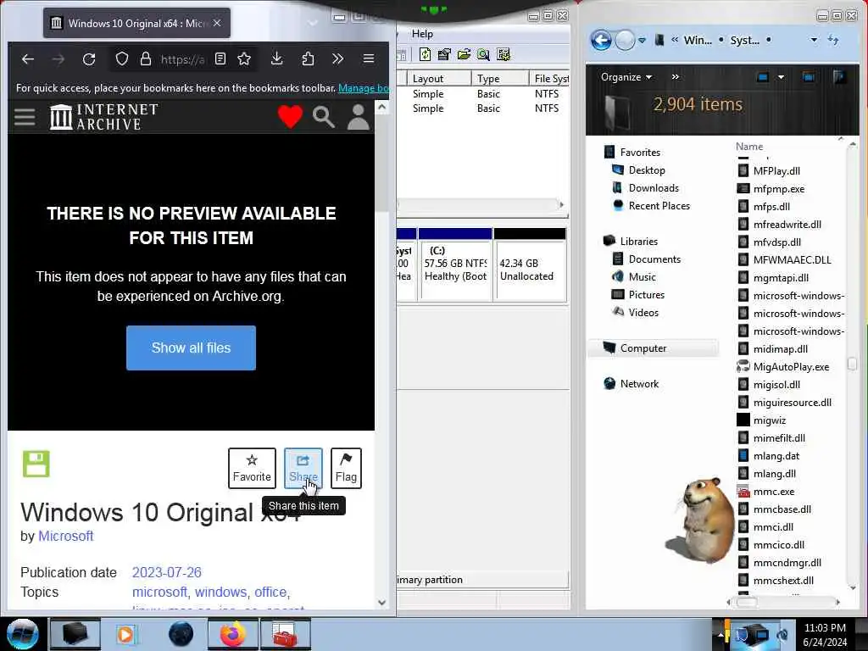Select the Windows 10 Original x64 tab
This screenshot has width=868, height=651.
[x=136, y=23]
